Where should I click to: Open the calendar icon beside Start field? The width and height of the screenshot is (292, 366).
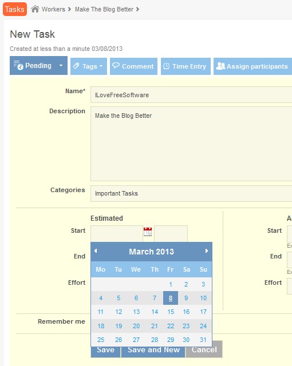pyautogui.click(x=148, y=232)
